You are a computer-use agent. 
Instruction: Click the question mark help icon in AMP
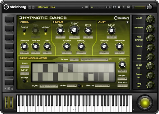point(127,22)
